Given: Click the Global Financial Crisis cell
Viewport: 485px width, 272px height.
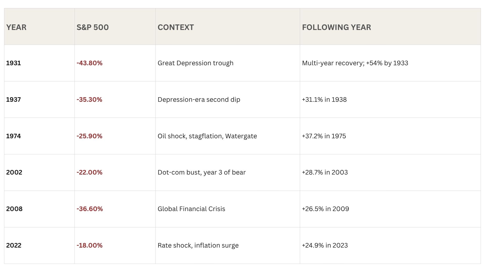Looking at the screenshot, I should [x=191, y=209].
